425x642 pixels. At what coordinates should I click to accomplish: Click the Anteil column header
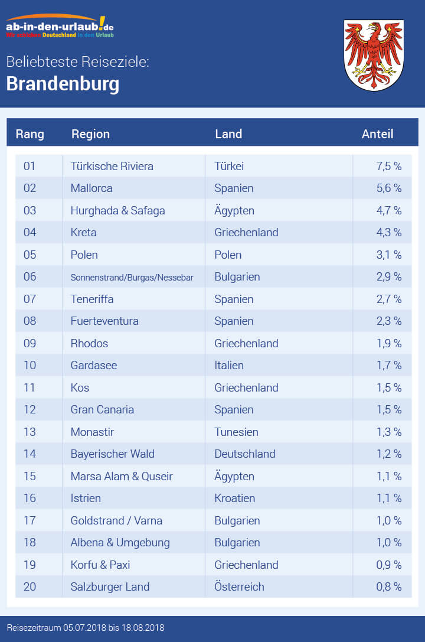tap(377, 134)
